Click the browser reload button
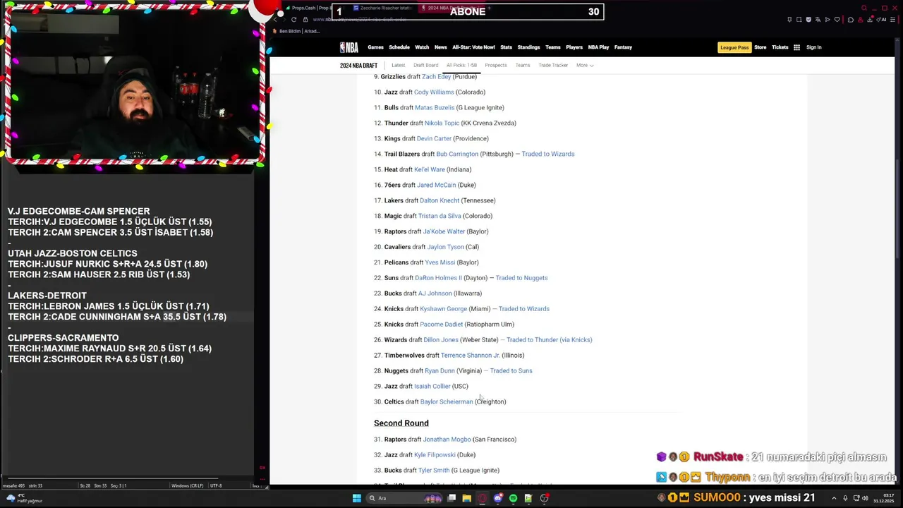This screenshot has width=903, height=508. click(294, 19)
